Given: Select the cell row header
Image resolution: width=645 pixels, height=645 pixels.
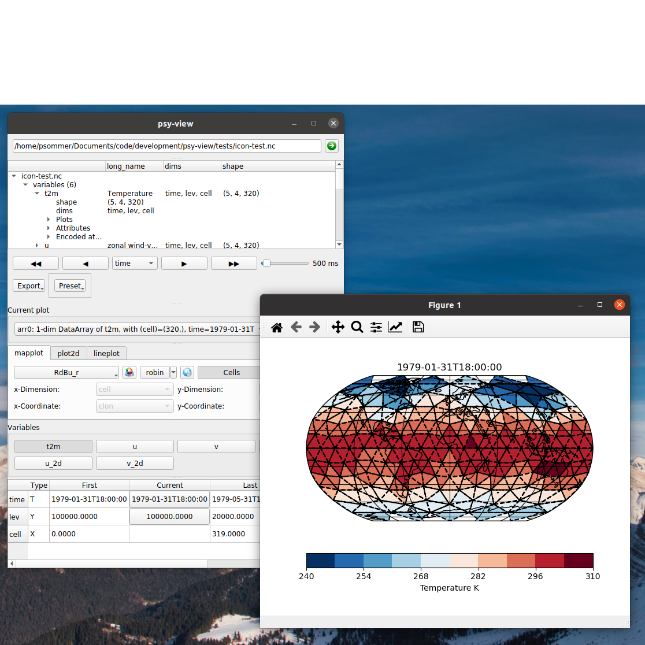Looking at the screenshot, I should click(18, 534).
